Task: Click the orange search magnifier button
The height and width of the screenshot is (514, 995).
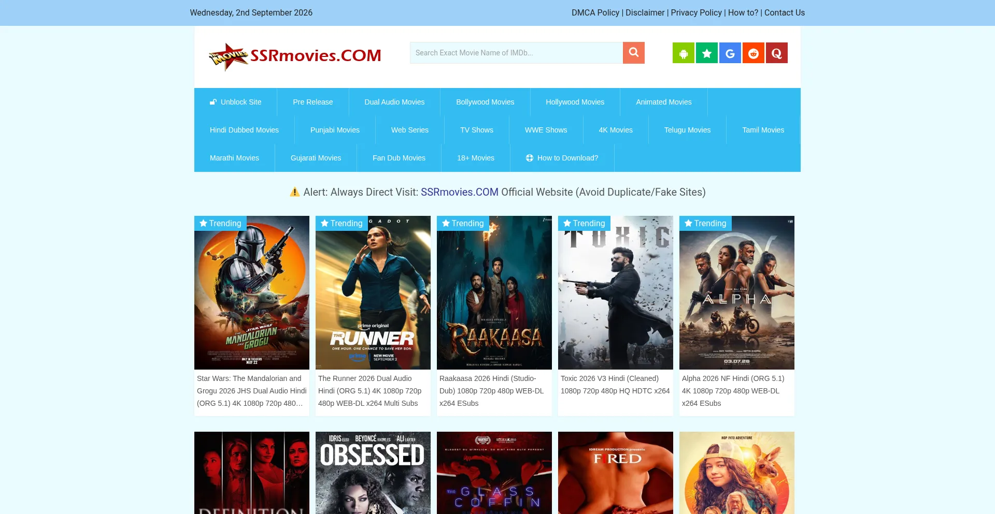Action: [633, 53]
